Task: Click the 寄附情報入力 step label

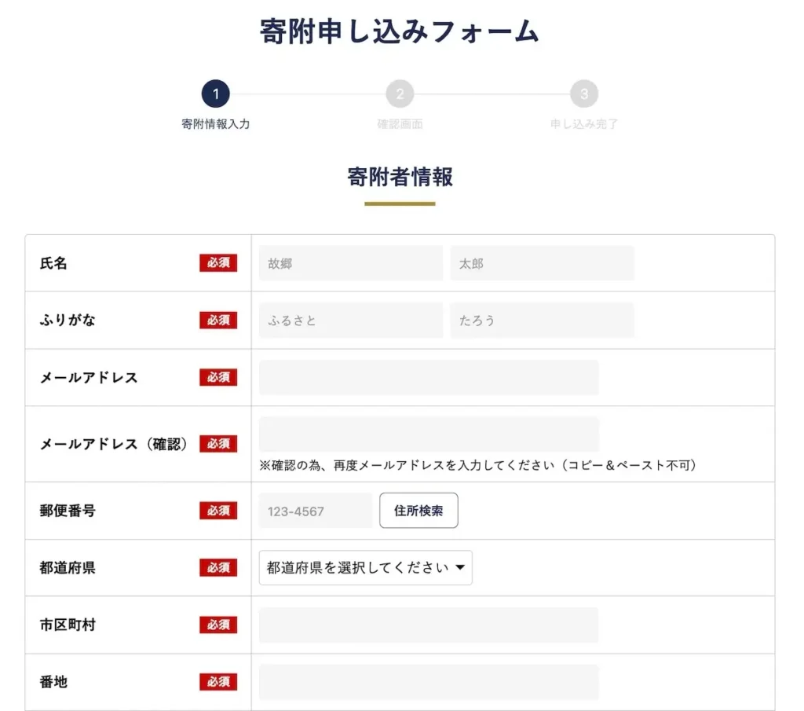Action: pyautogui.click(x=215, y=124)
